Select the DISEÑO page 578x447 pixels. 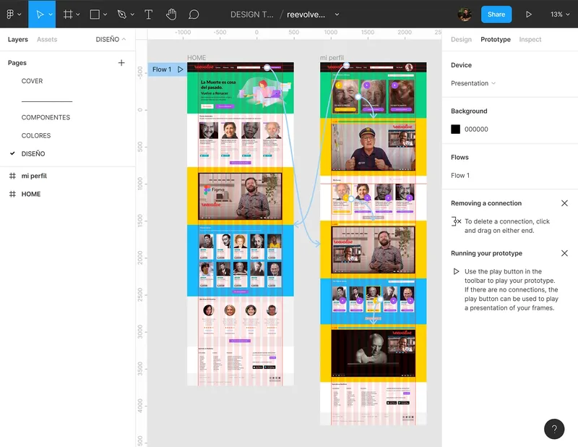pos(33,153)
